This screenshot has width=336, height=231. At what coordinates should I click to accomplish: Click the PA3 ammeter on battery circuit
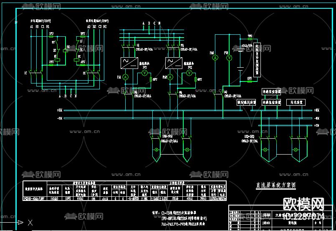[x=215, y=58]
